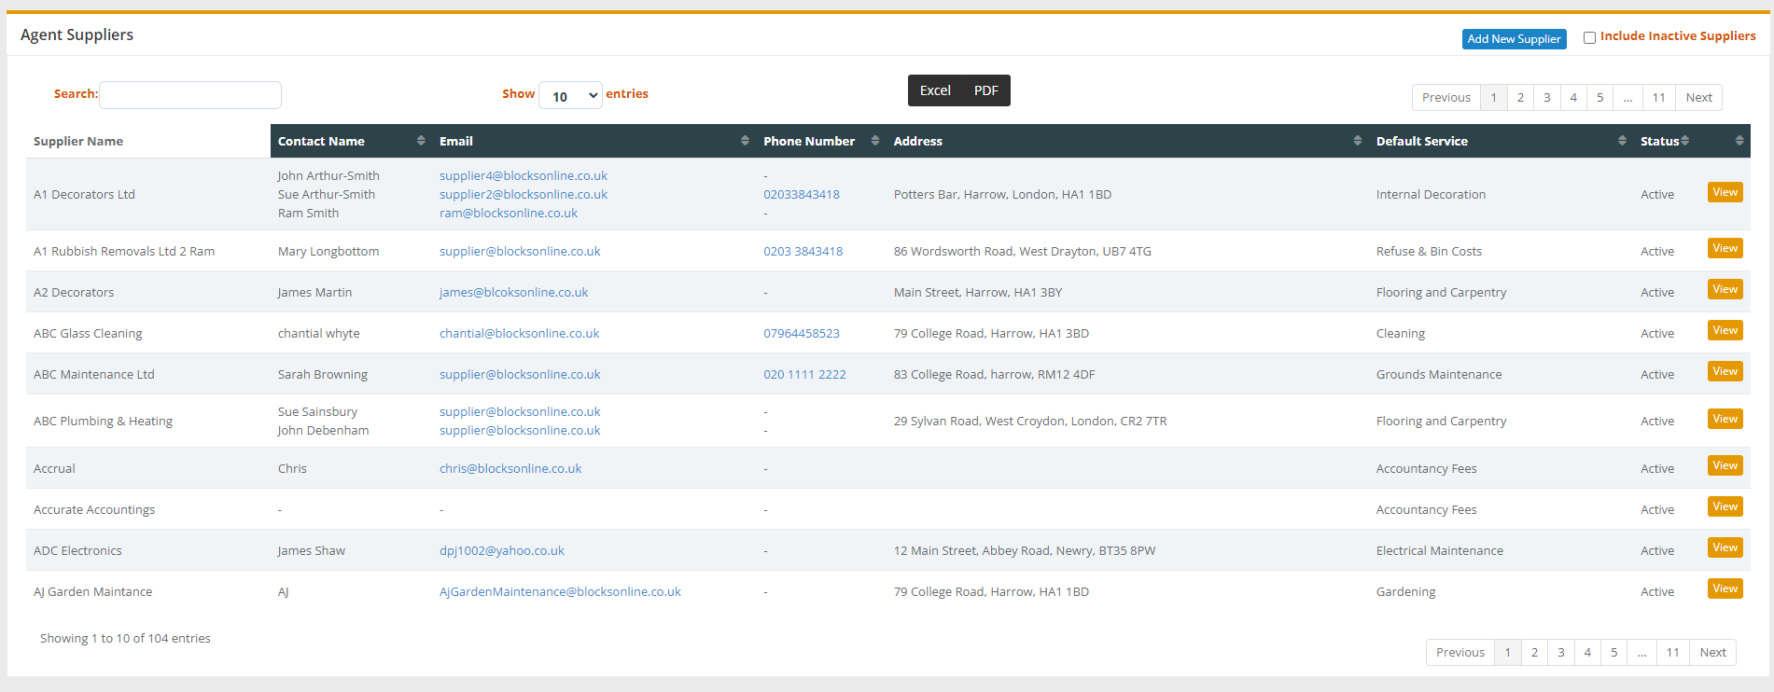Go to page 11 in top pagination
Viewport: 1774px width, 692px height.
coord(1658,97)
